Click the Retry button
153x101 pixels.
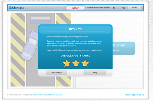click(95, 73)
